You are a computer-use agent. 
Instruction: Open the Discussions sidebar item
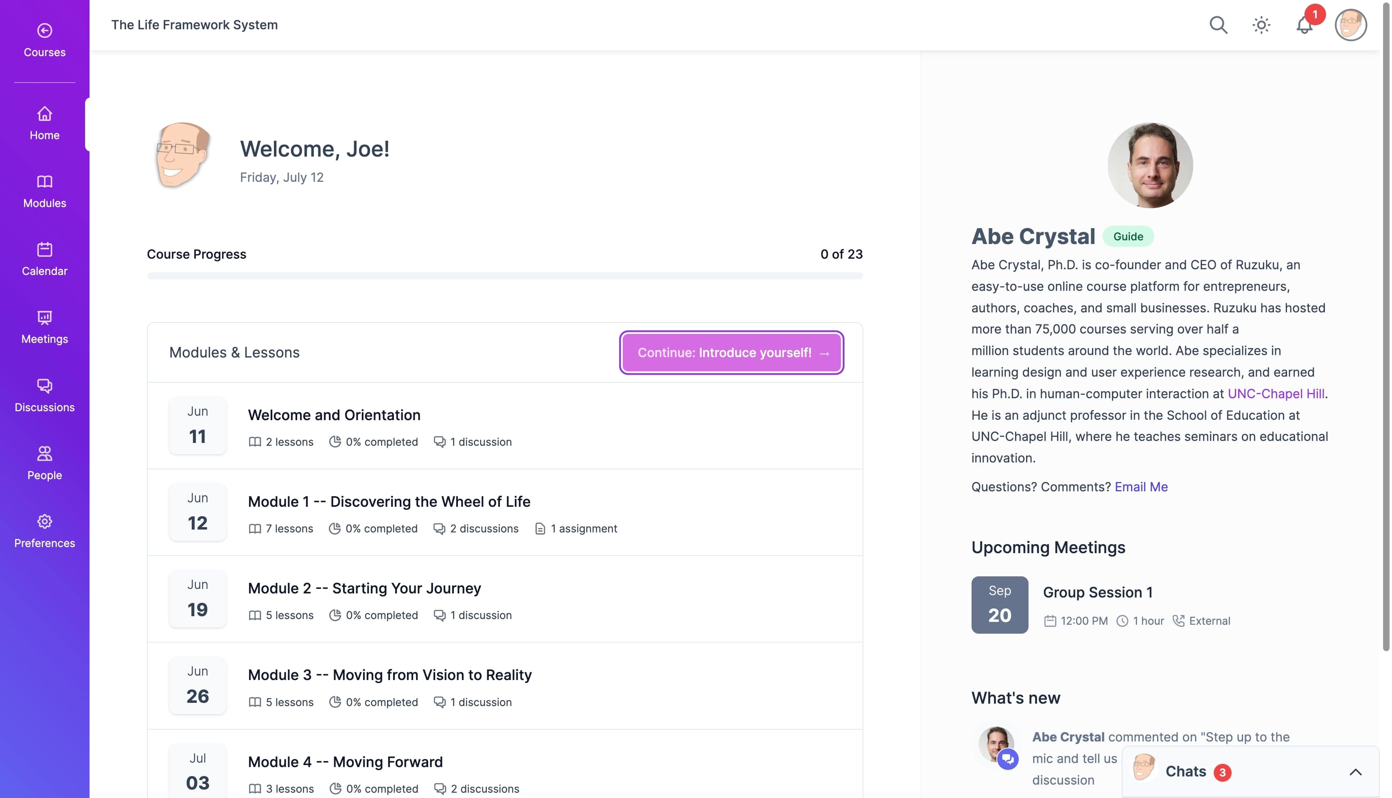(44, 395)
